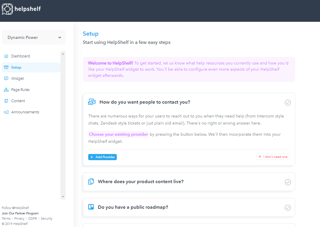Click the contact provider icon beside the heading
Image resolution: width=320 pixels, height=227 pixels.
point(91,102)
